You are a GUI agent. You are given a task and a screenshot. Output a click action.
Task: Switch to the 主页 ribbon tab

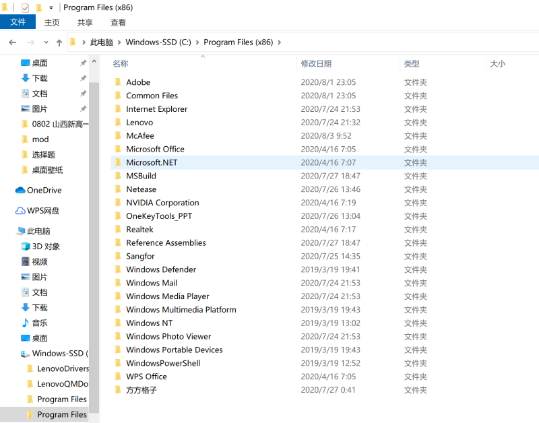[52, 23]
